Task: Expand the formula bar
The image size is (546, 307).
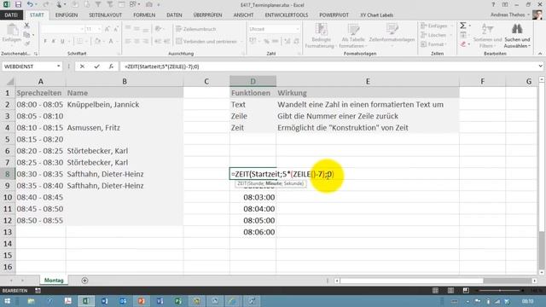Action: coord(540,67)
